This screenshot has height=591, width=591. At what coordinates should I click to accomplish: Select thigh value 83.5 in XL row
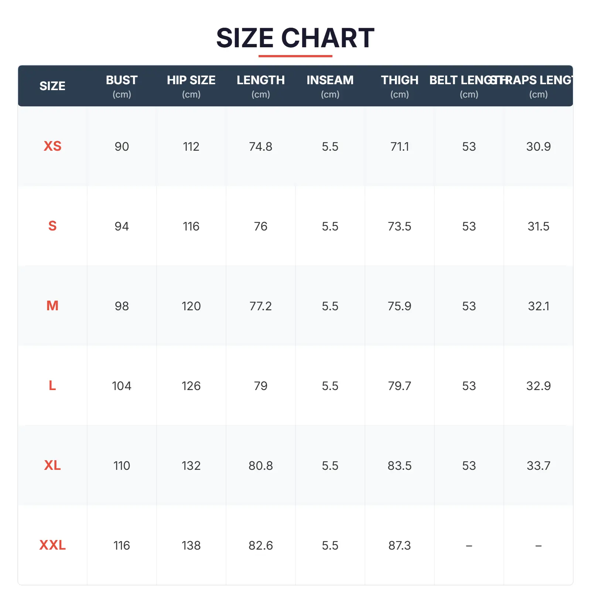(x=399, y=466)
